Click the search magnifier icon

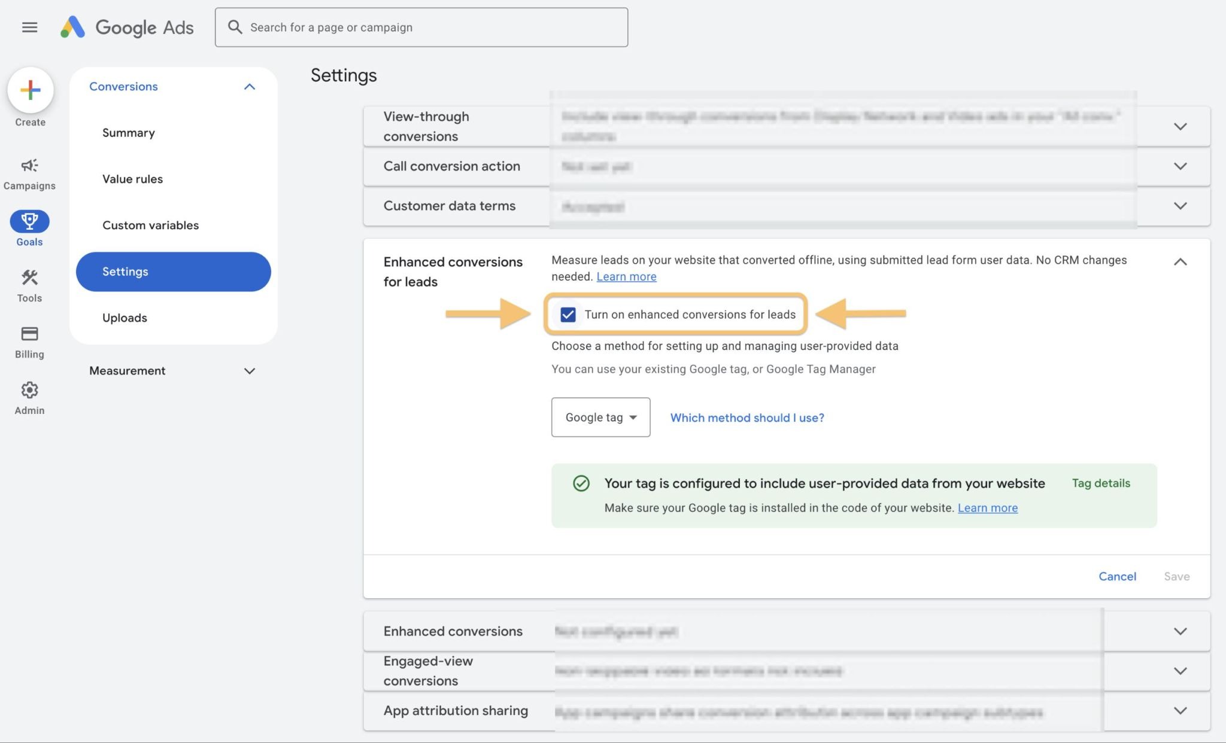click(235, 27)
